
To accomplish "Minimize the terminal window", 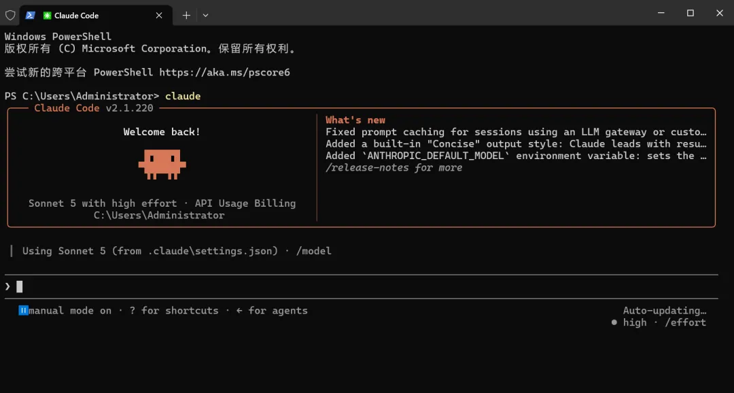I will point(661,13).
